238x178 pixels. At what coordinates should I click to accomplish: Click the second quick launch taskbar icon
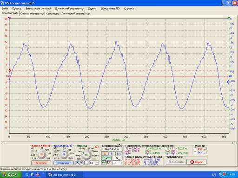[32, 175]
